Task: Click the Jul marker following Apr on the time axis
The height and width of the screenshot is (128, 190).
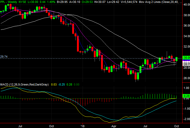Action: (145, 126)
